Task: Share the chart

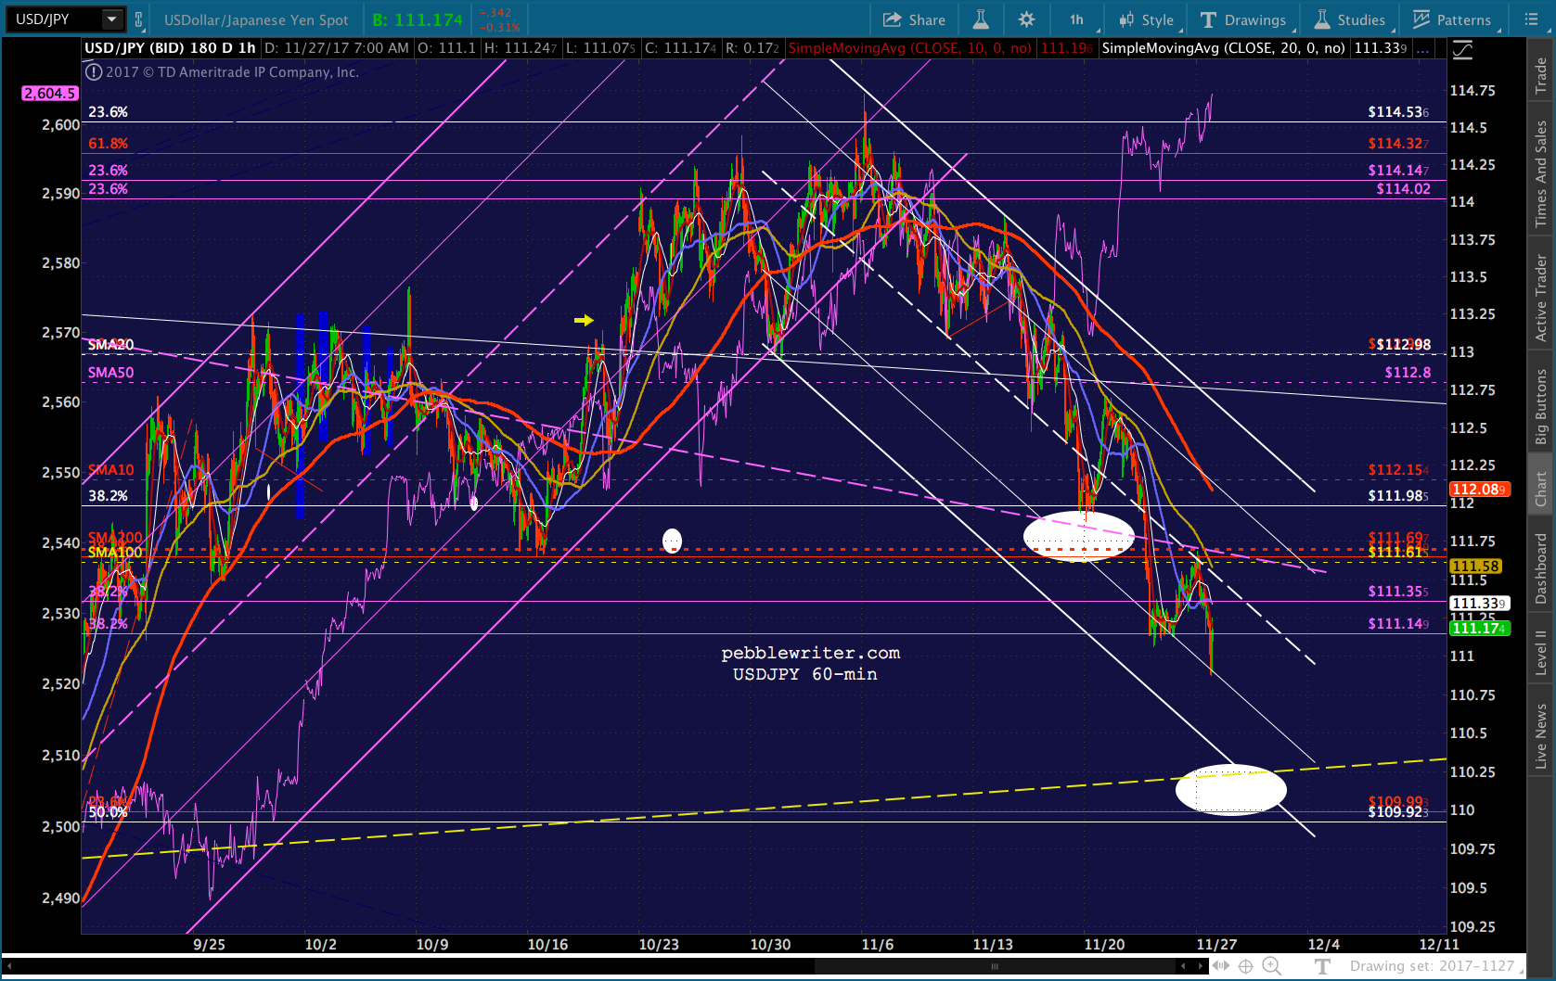Action: point(914,19)
